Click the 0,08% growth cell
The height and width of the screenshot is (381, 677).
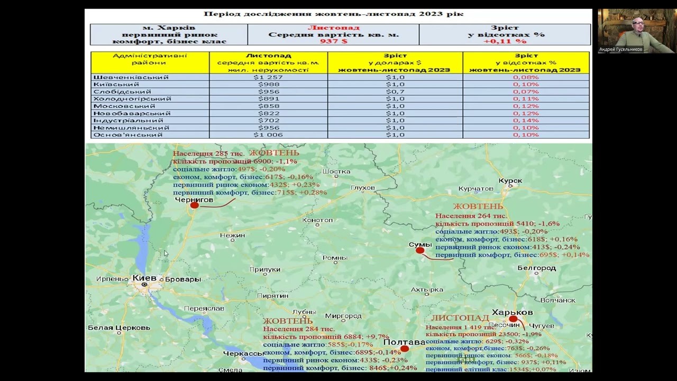coord(526,77)
